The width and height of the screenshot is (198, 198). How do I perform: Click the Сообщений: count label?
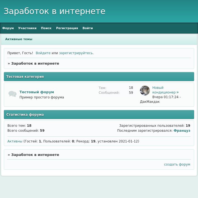click(109, 93)
